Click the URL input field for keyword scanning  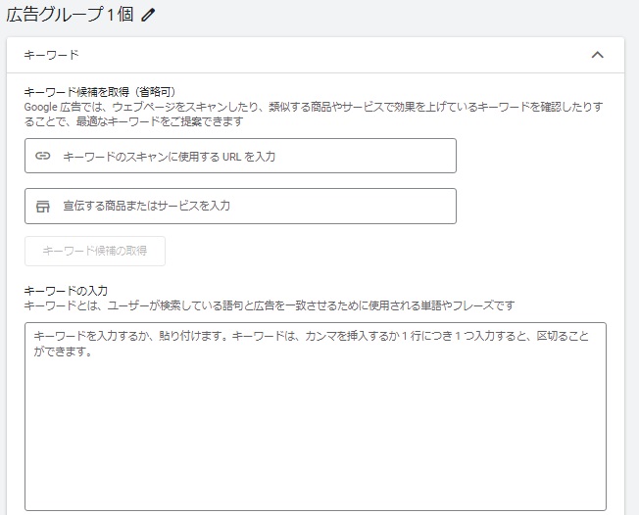[x=240, y=156]
